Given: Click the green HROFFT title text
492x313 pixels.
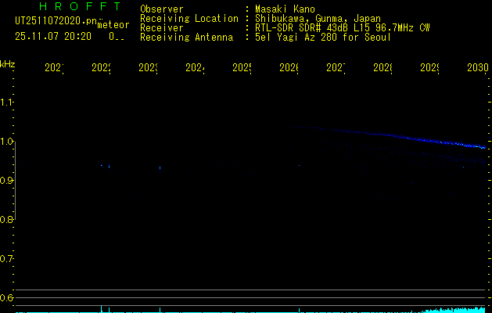Looking at the screenshot, I should click(x=81, y=6).
